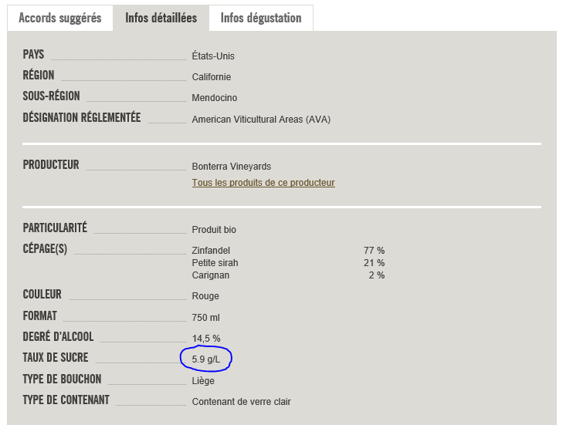The width and height of the screenshot is (563, 425).
Task: Click the Produit bio value
Action: pos(214,230)
